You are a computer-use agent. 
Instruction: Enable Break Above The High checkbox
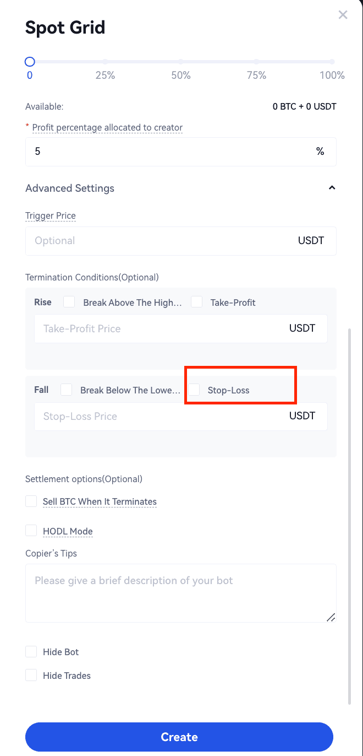69,302
